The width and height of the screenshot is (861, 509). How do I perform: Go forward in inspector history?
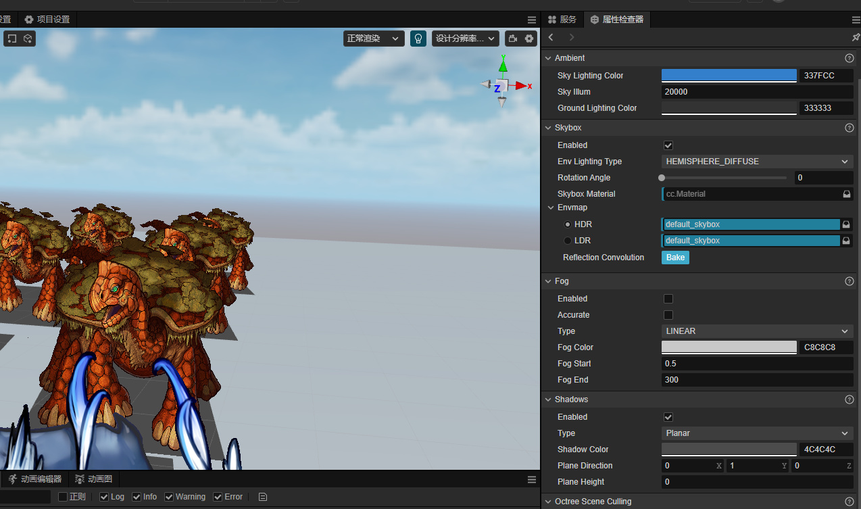572,37
